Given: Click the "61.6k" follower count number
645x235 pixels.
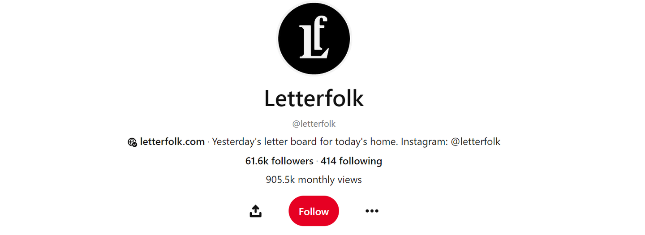Looking at the screenshot, I should 257,161.
